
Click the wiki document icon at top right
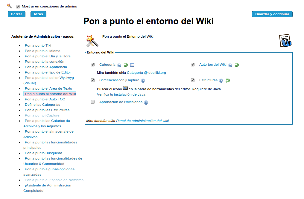point(285,41)
